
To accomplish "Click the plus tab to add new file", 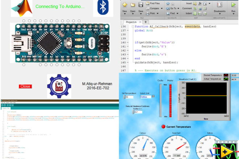I will click(146, 22).
